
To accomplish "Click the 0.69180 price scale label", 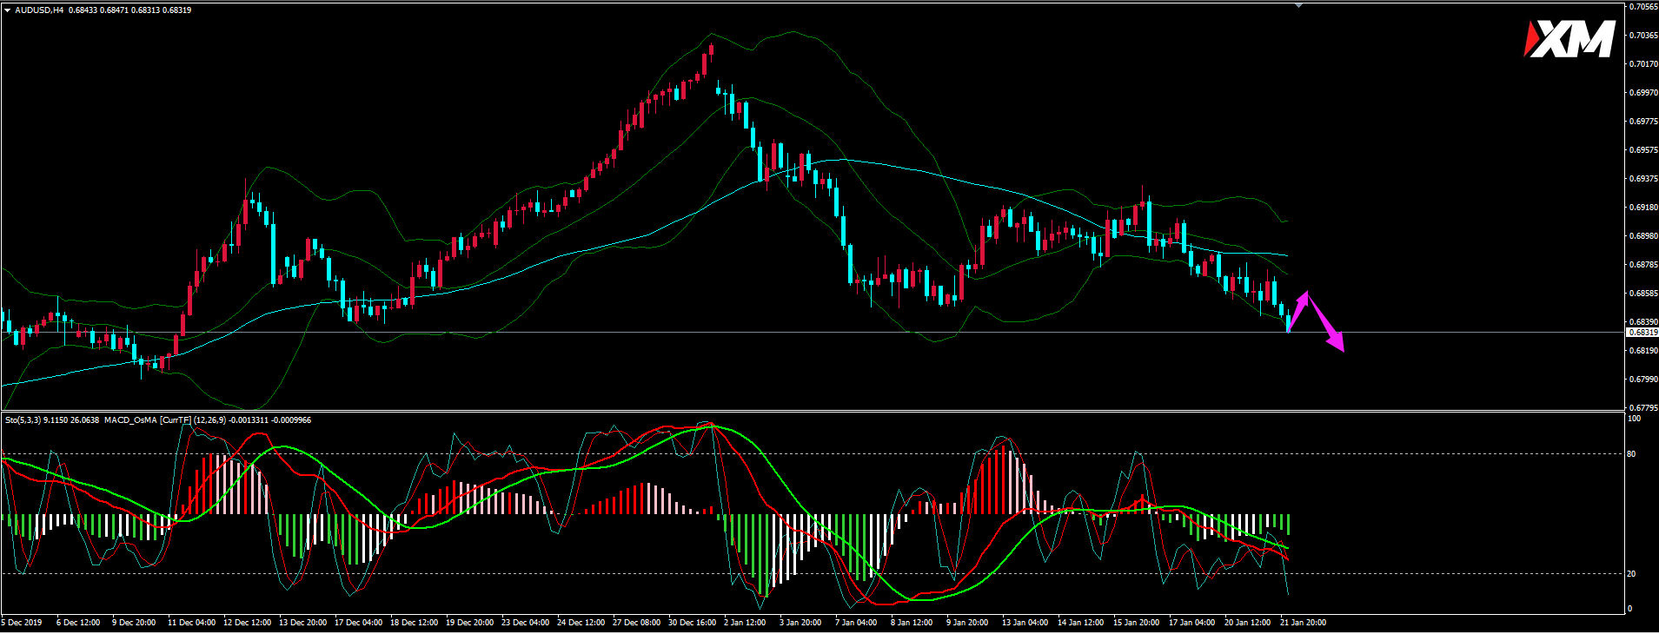I will pyautogui.click(x=1643, y=208).
